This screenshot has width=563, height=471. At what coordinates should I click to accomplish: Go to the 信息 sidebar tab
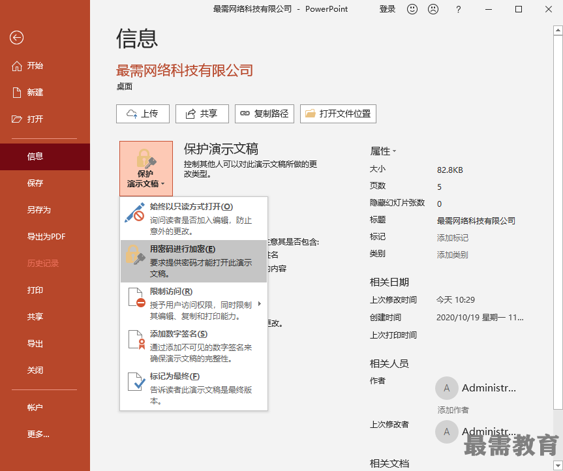coord(45,157)
